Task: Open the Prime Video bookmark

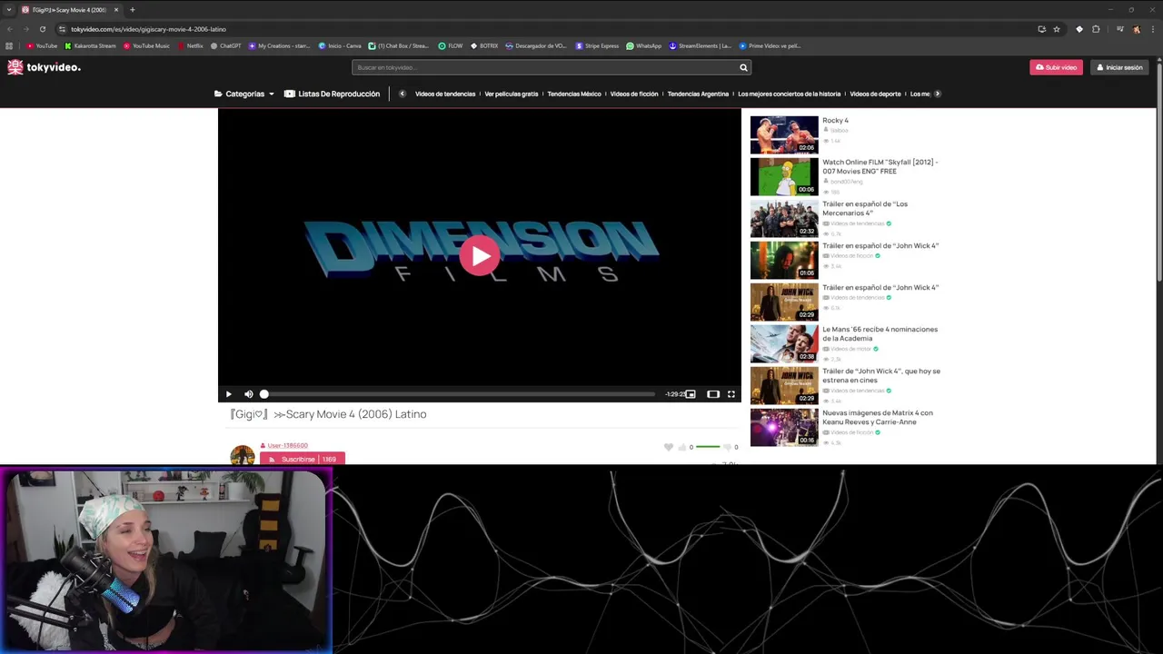Action: [770, 45]
